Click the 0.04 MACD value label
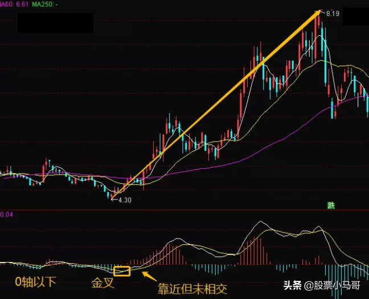Image resolution: width=369 pixels, height=299 pixels. 6,214
